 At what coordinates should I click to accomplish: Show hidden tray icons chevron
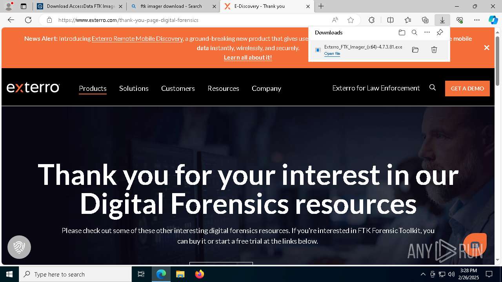point(423,274)
